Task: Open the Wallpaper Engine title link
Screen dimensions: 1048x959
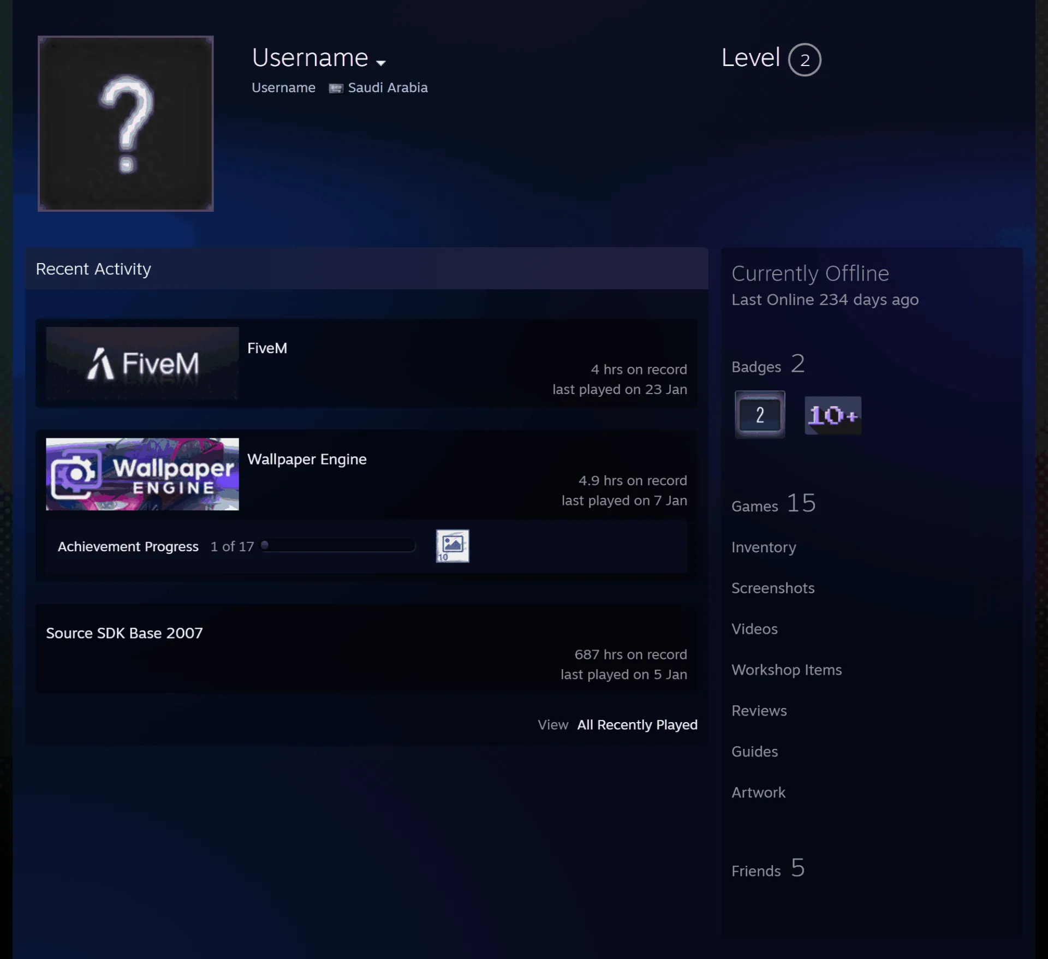Action: [x=307, y=459]
